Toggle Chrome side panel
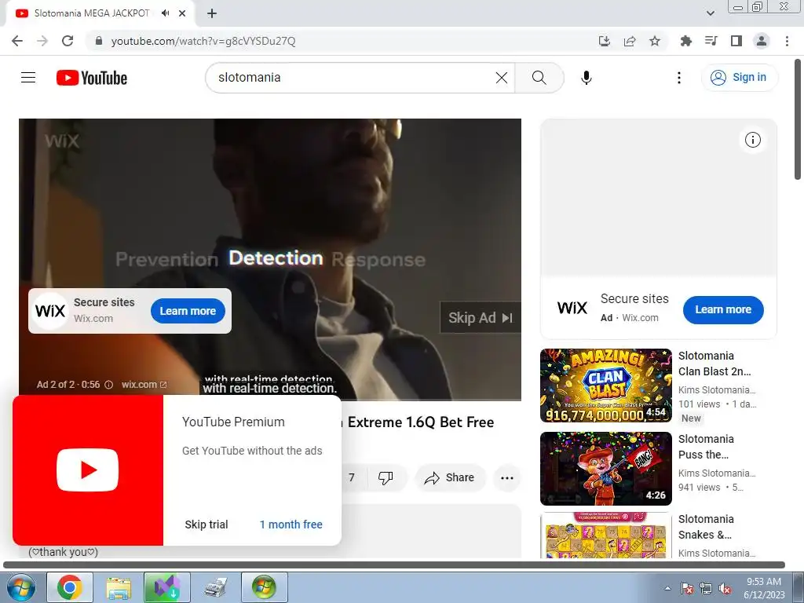The width and height of the screenshot is (804, 603). [736, 41]
